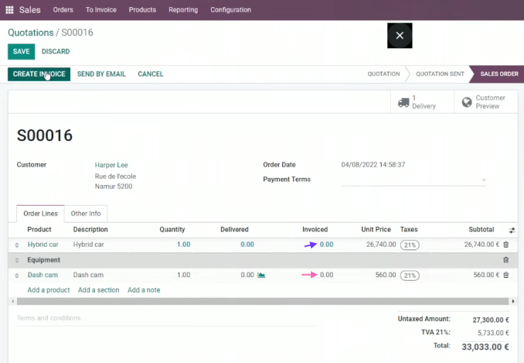The height and width of the screenshot is (363, 524).
Task: Open optional columns settings icon
Action: (512, 230)
